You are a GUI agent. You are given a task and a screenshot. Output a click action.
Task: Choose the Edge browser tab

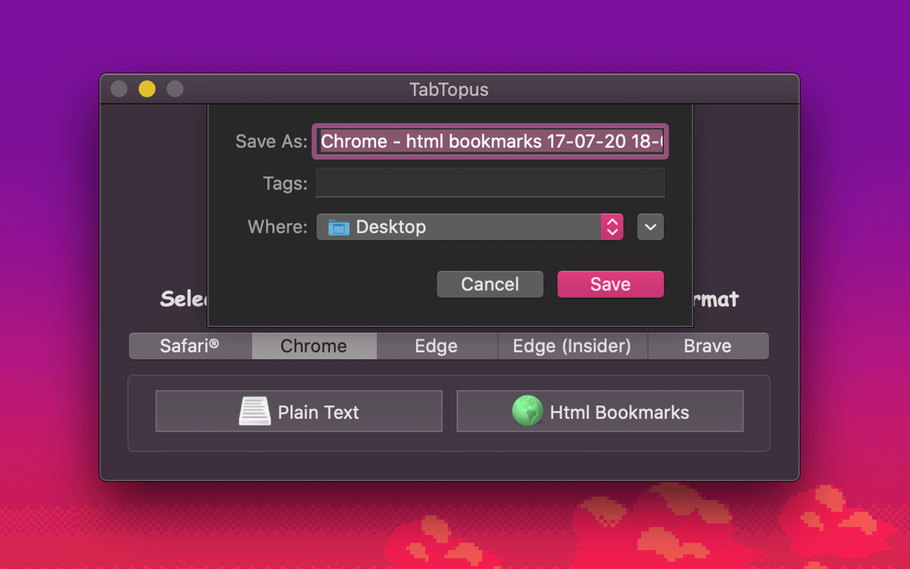pos(436,346)
